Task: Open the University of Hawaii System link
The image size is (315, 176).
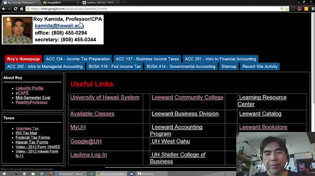Action: [x=105, y=98]
